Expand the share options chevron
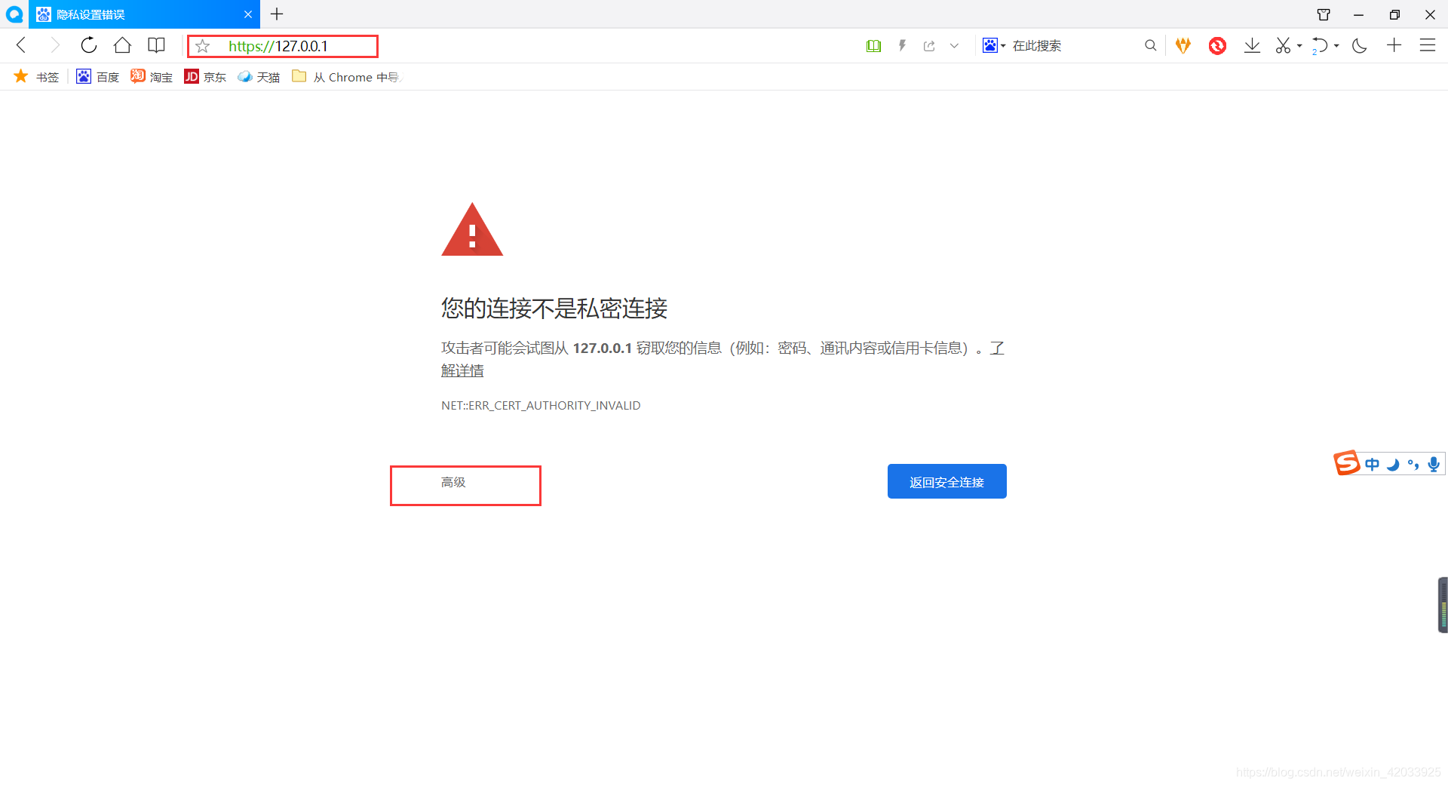 954,45
